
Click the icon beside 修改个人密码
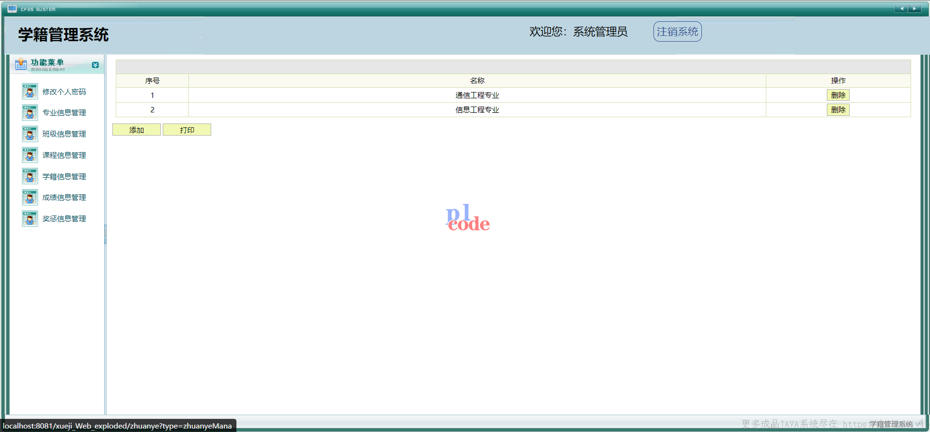[x=30, y=92]
